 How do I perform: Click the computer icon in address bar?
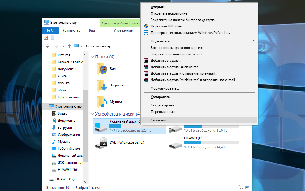click(x=76, y=46)
